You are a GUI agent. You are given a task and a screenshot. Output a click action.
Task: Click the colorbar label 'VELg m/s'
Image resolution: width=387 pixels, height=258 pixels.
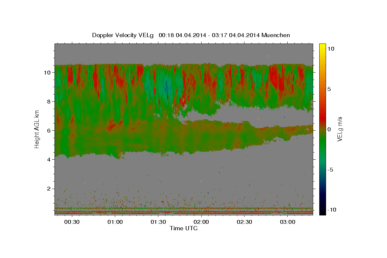[x=340, y=129]
